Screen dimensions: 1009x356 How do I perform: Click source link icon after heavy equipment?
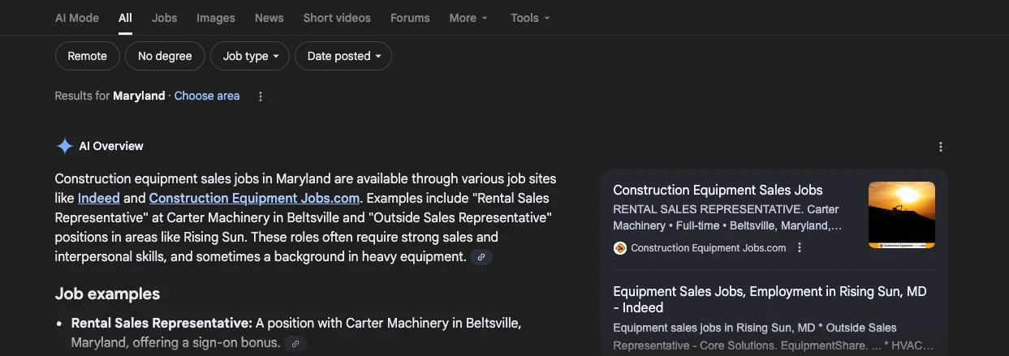pos(481,257)
